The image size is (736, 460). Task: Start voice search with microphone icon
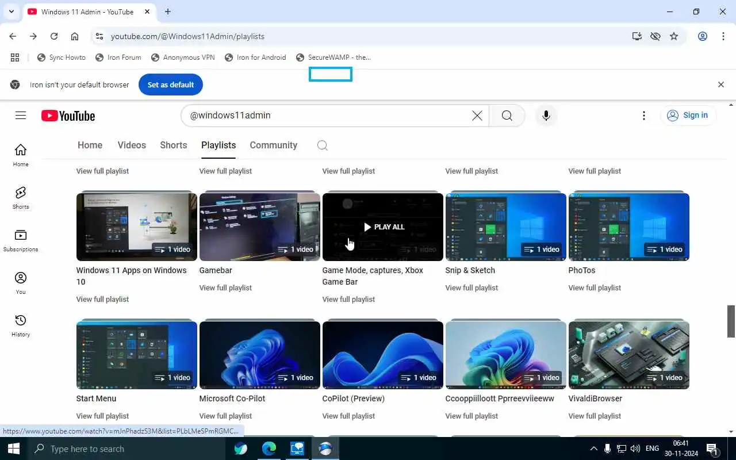pyautogui.click(x=546, y=116)
